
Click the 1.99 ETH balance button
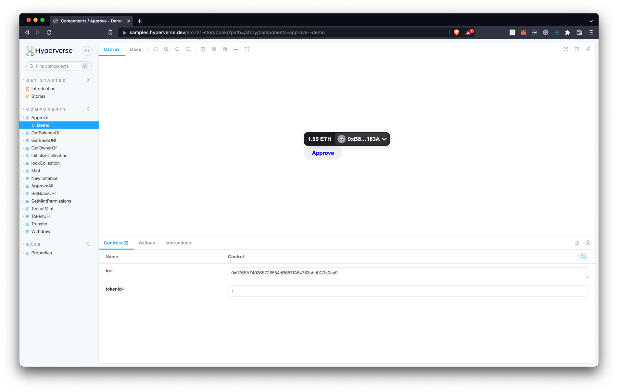pos(319,139)
